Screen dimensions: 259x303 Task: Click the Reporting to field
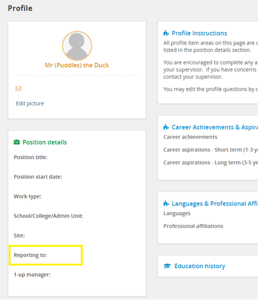point(46,255)
